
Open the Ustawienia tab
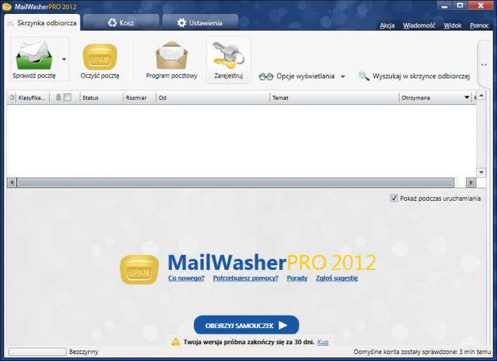coord(200,23)
